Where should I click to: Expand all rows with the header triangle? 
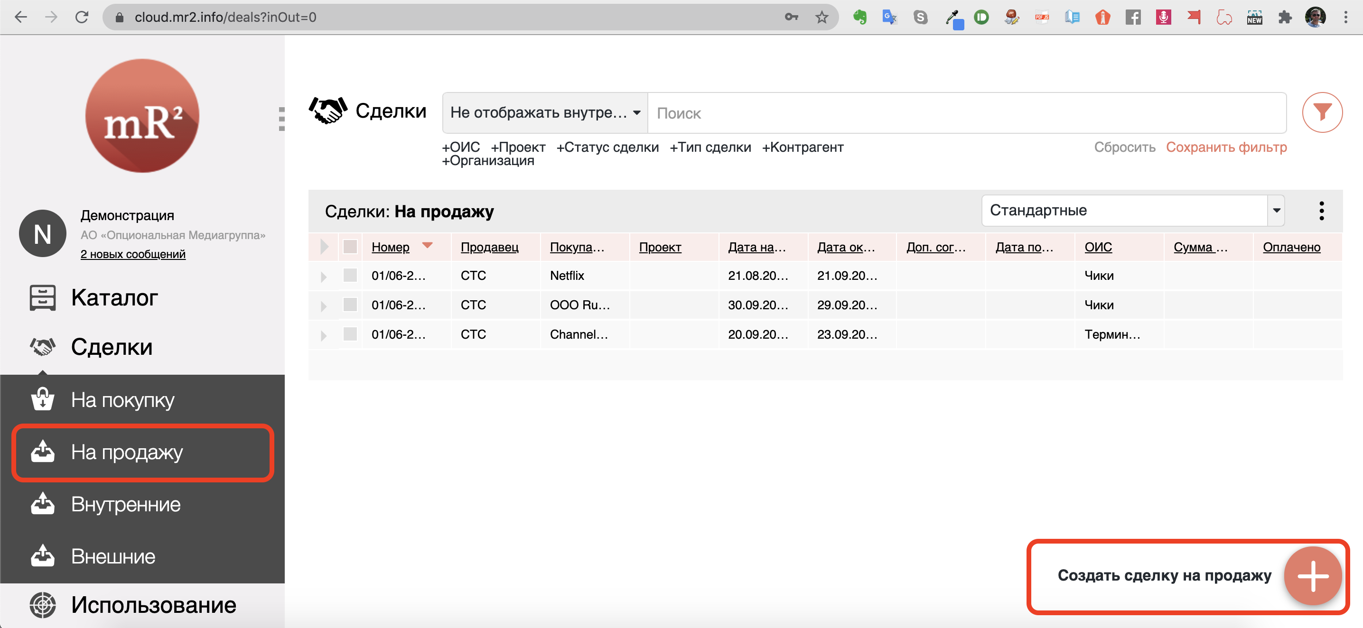[x=324, y=246]
